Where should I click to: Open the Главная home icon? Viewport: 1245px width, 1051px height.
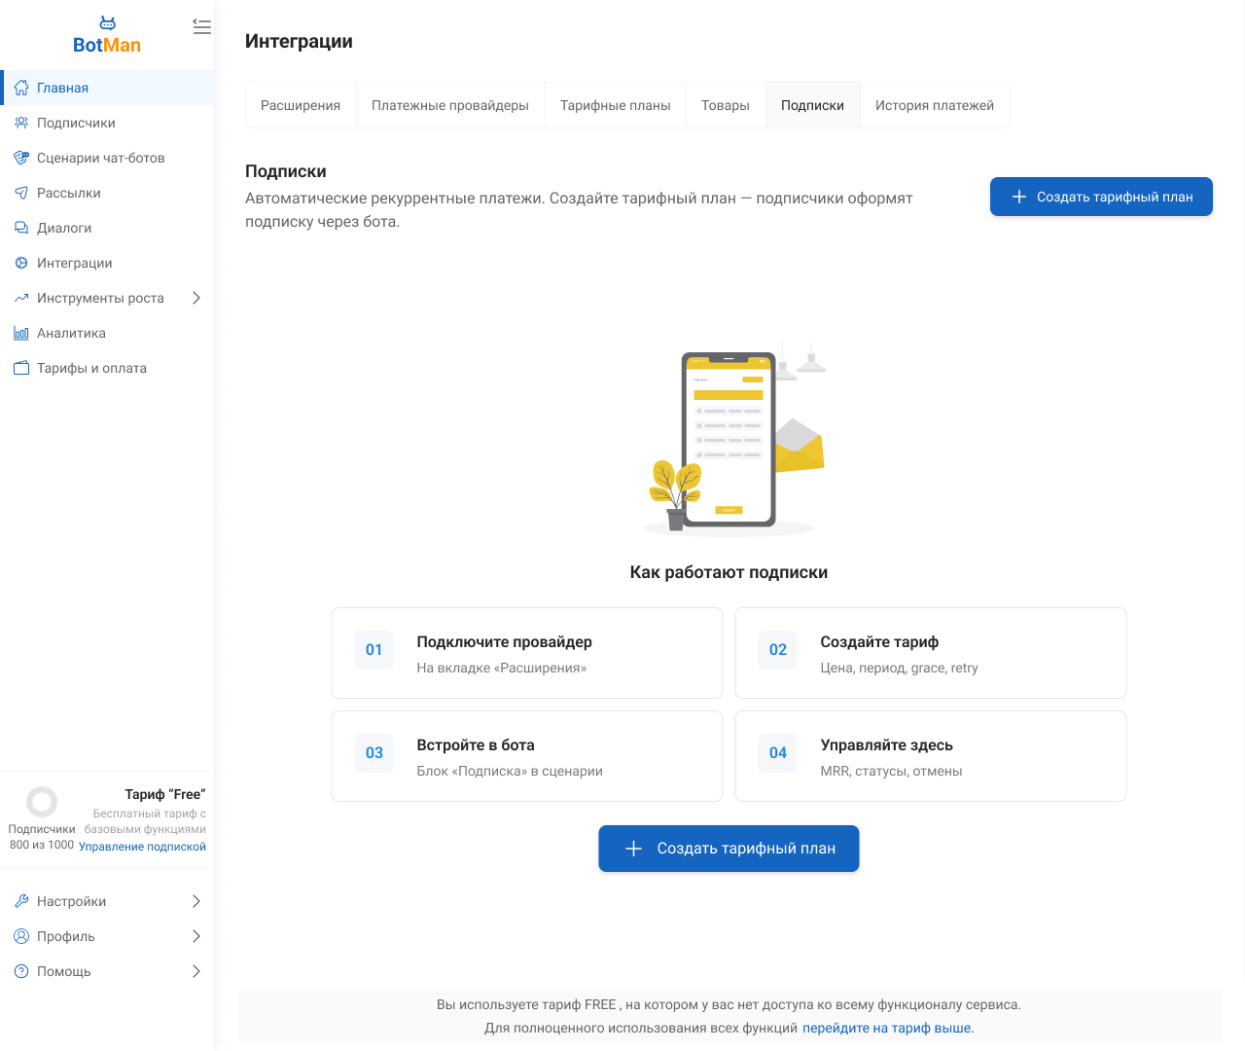click(x=21, y=88)
